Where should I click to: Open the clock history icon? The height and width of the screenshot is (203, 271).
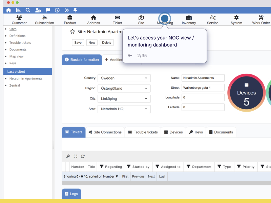tap(57, 10)
